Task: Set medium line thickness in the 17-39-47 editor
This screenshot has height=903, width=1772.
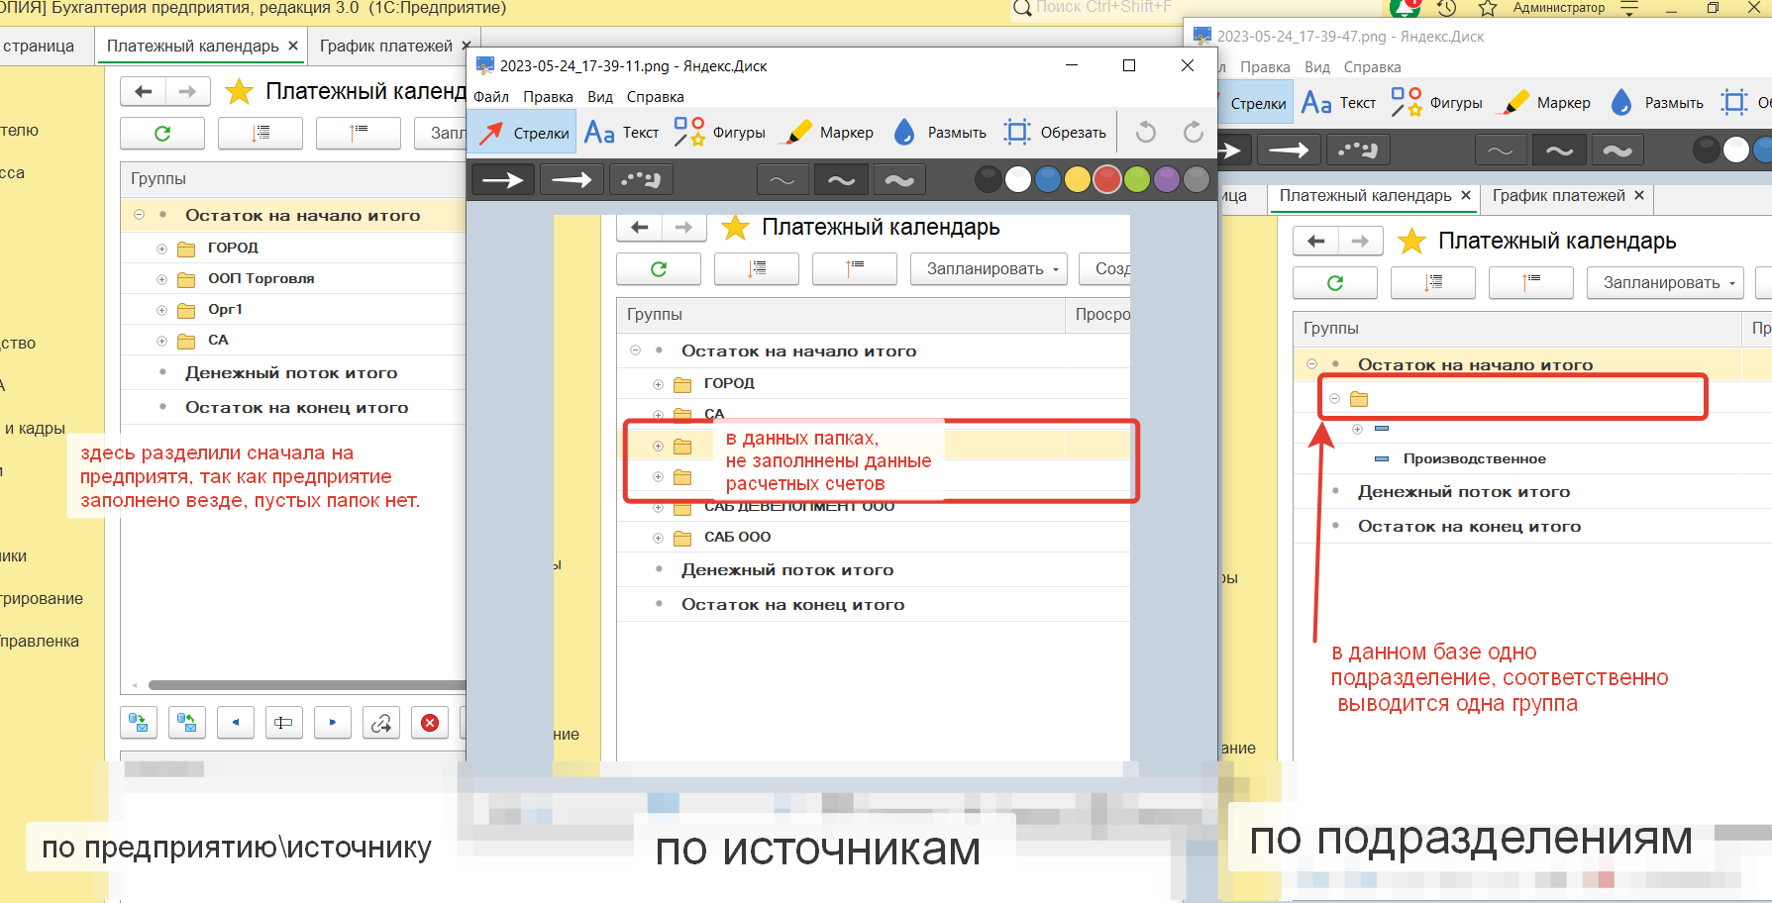Action: pyautogui.click(x=1559, y=150)
